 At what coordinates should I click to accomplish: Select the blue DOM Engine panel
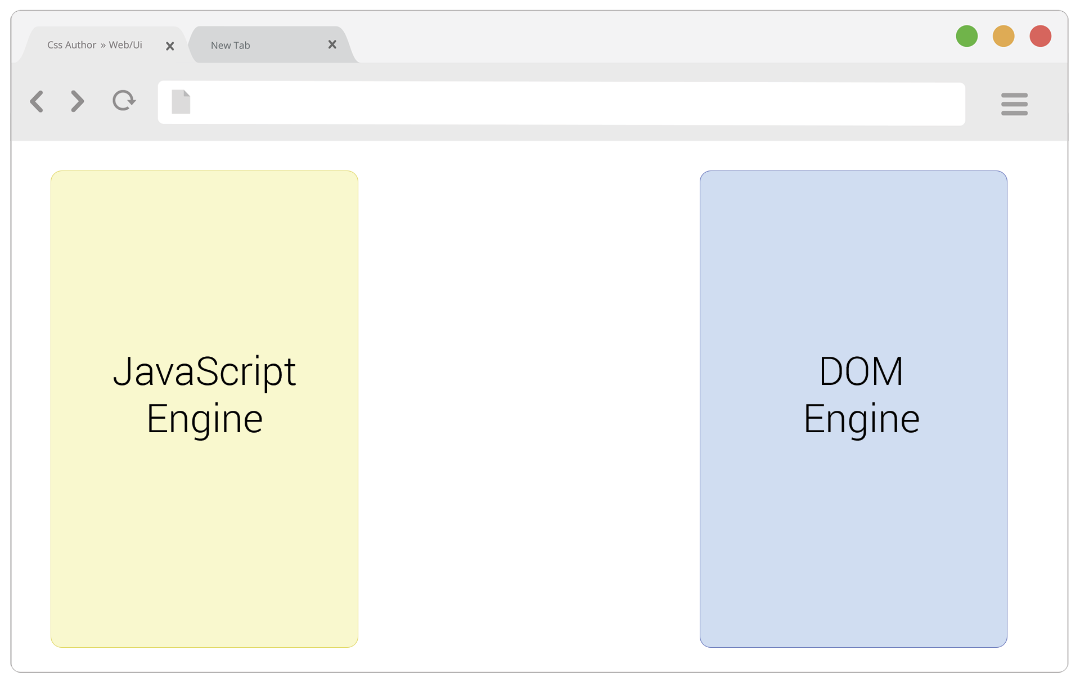point(853,535)
